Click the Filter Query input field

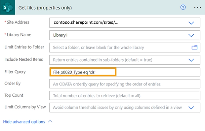125,72
